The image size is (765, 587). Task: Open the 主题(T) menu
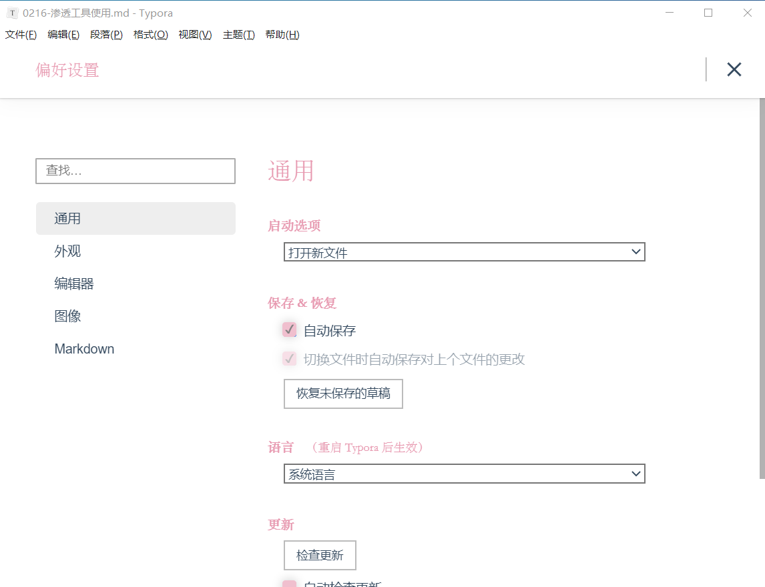tap(238, 35)
